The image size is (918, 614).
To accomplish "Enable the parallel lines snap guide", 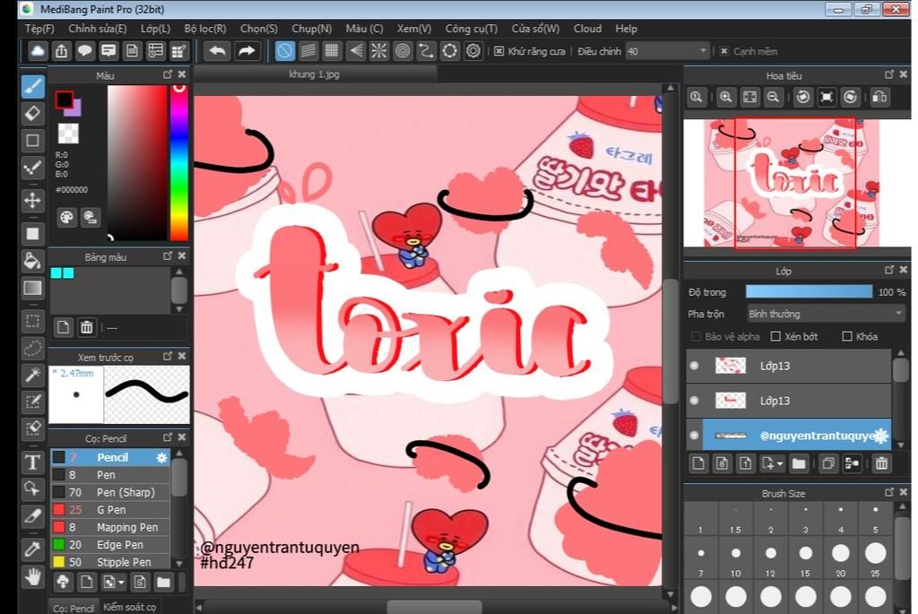I will 308,51.
